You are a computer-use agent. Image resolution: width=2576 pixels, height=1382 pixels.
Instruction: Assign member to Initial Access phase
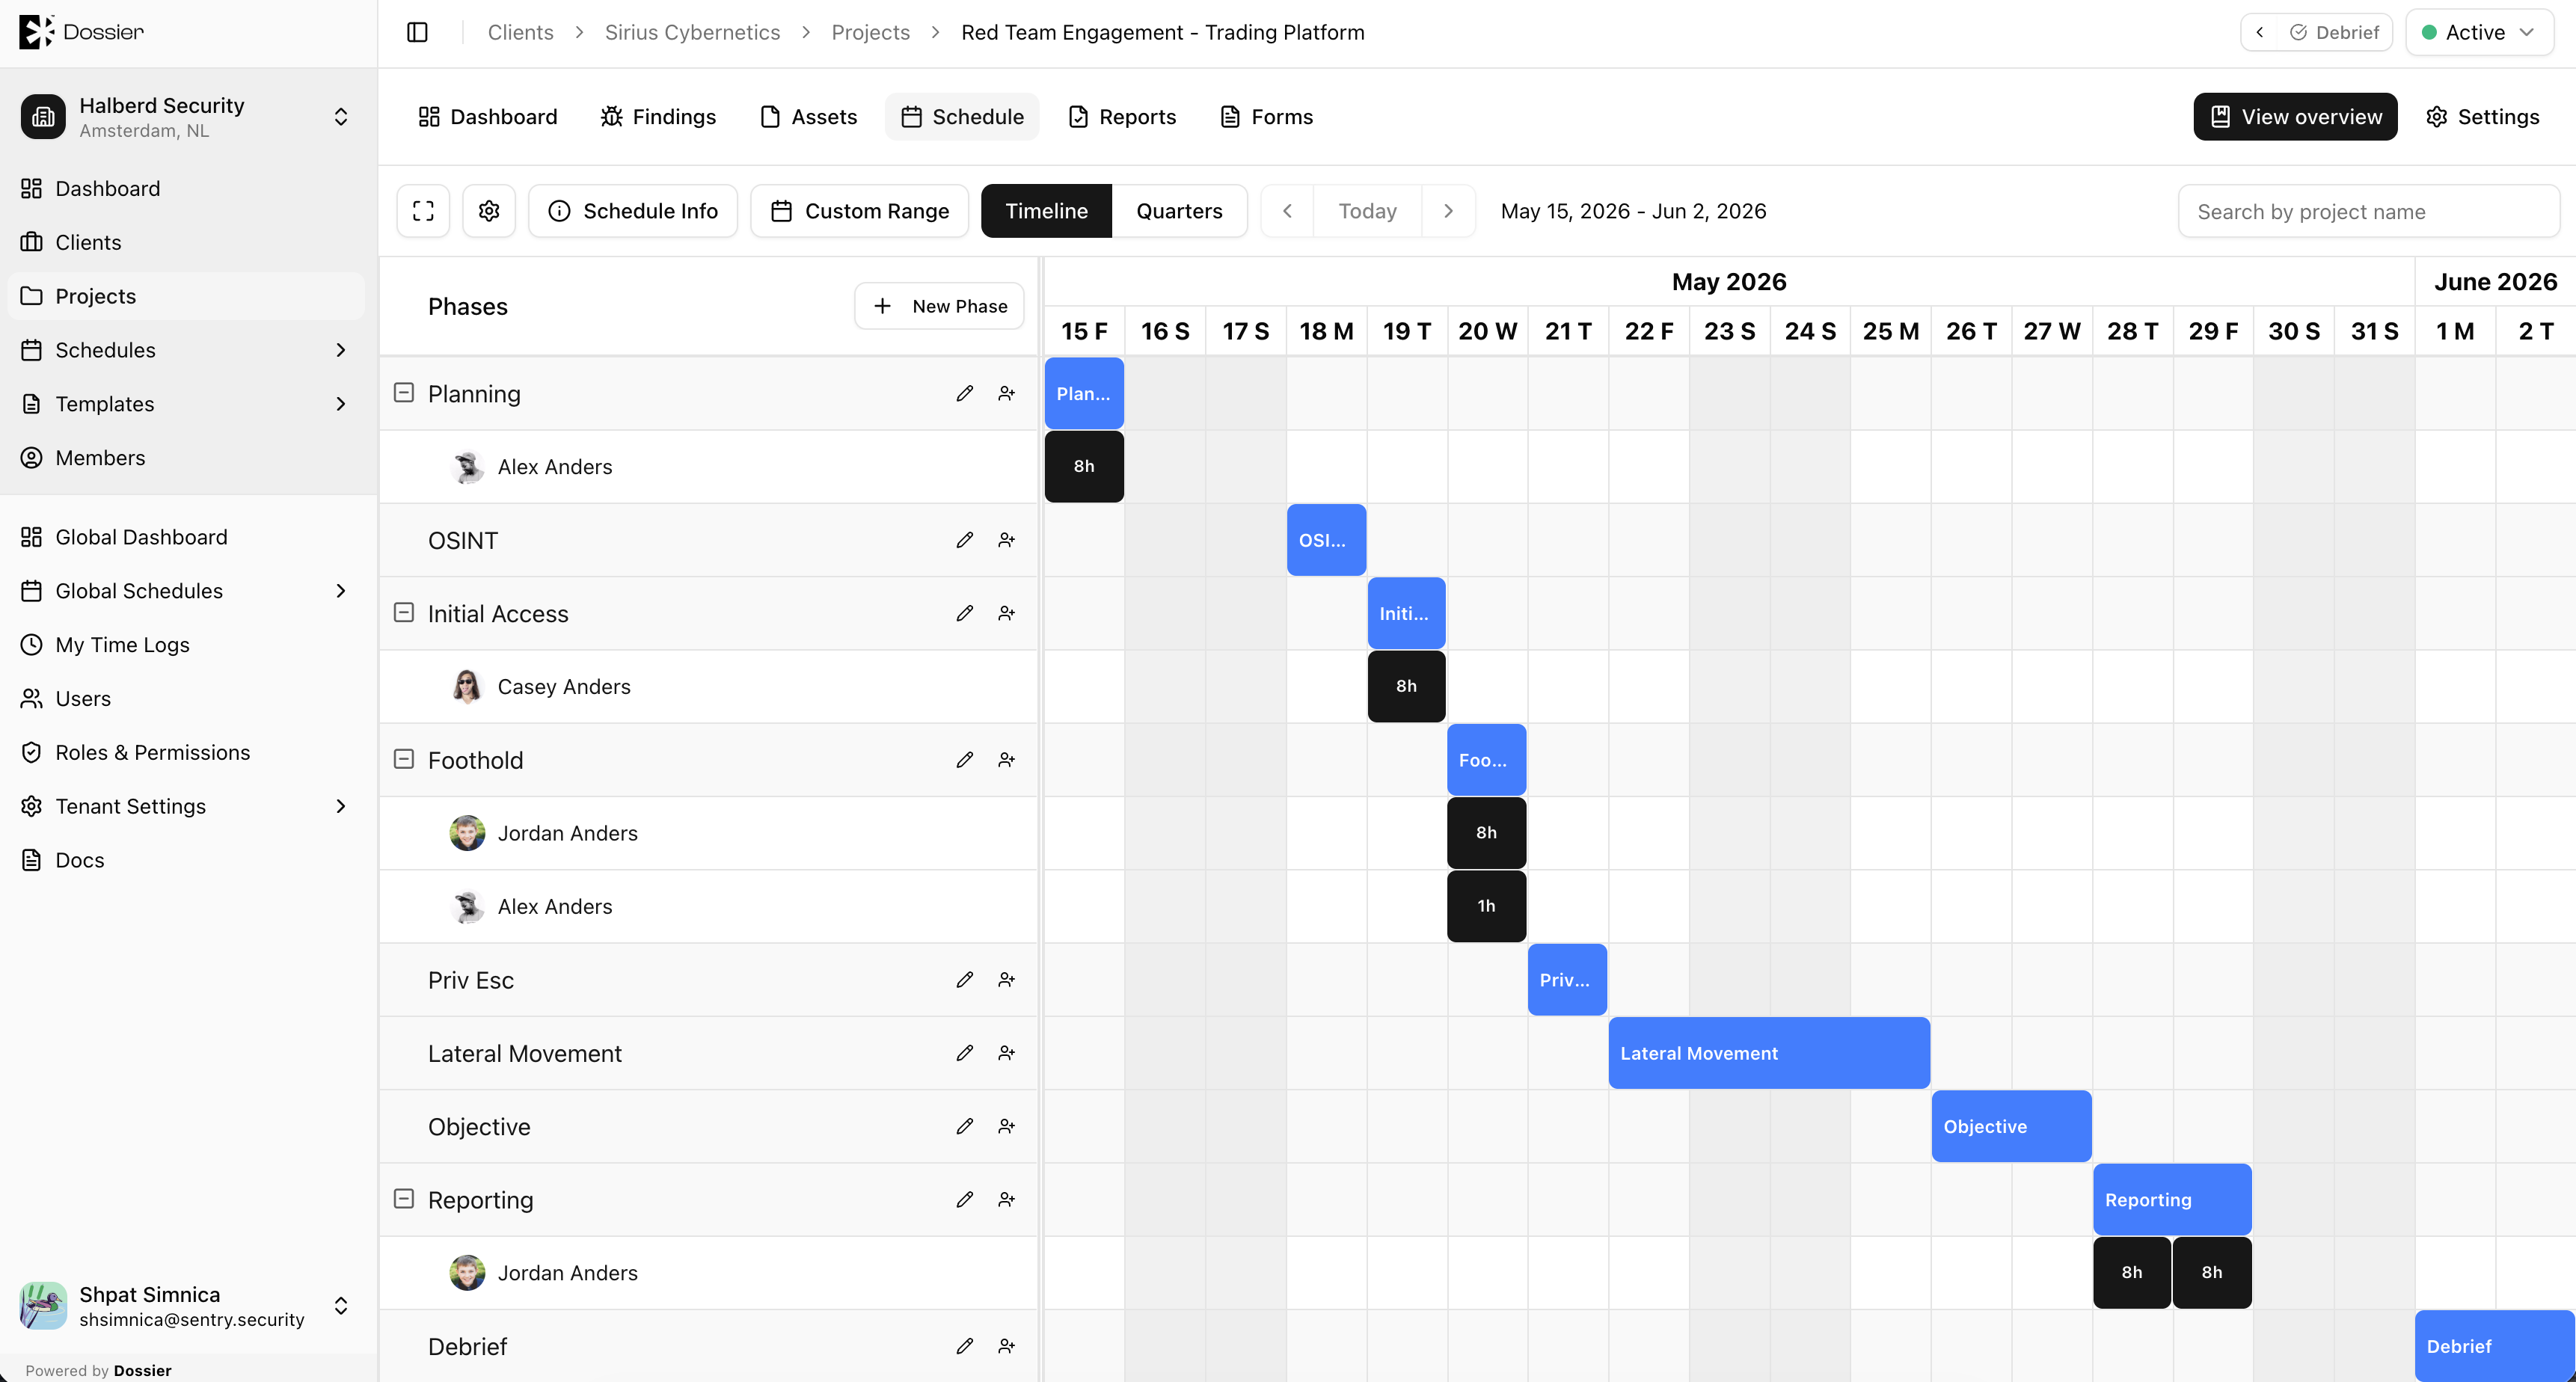[x=1006, y=613]
